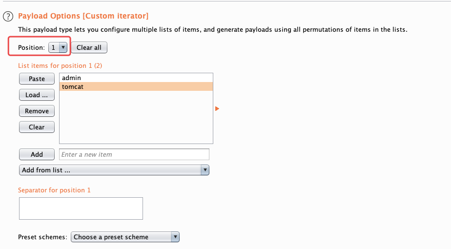This screenshot has height=249, width=451.
Task: Click the 'List items for position 1 (2)' label
Action: point(60,65)
